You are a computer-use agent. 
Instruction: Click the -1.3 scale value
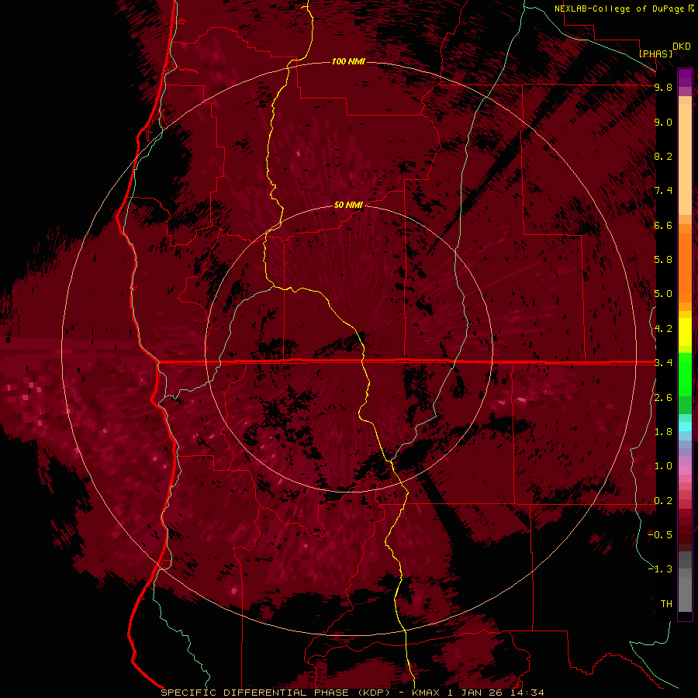click(660, 569)
